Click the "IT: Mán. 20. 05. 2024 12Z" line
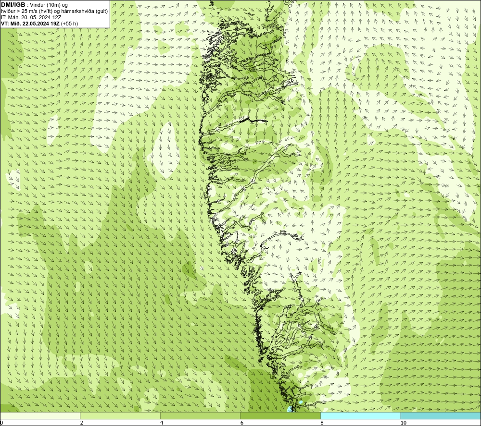The width and height of the screenshot is (481, 426). pyautogui.click(x=31, y=17)
